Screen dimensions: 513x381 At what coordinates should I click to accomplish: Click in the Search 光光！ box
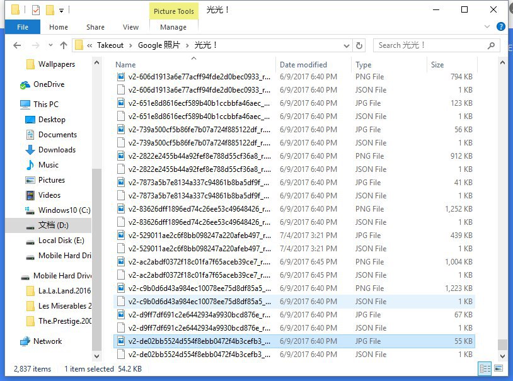(435, 45)
